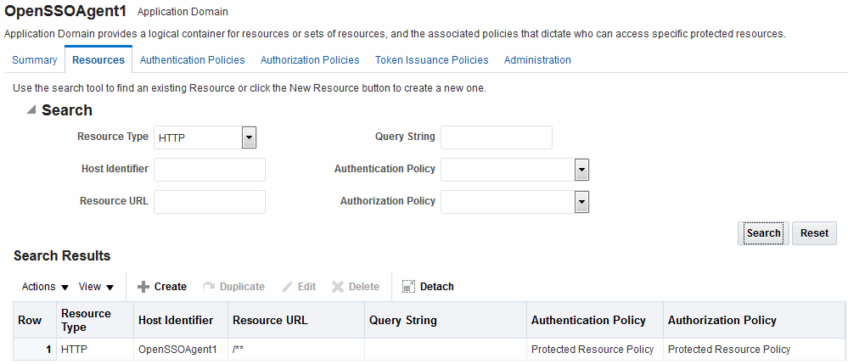Focus the Host Identifier input field

(x=210, y=170)
